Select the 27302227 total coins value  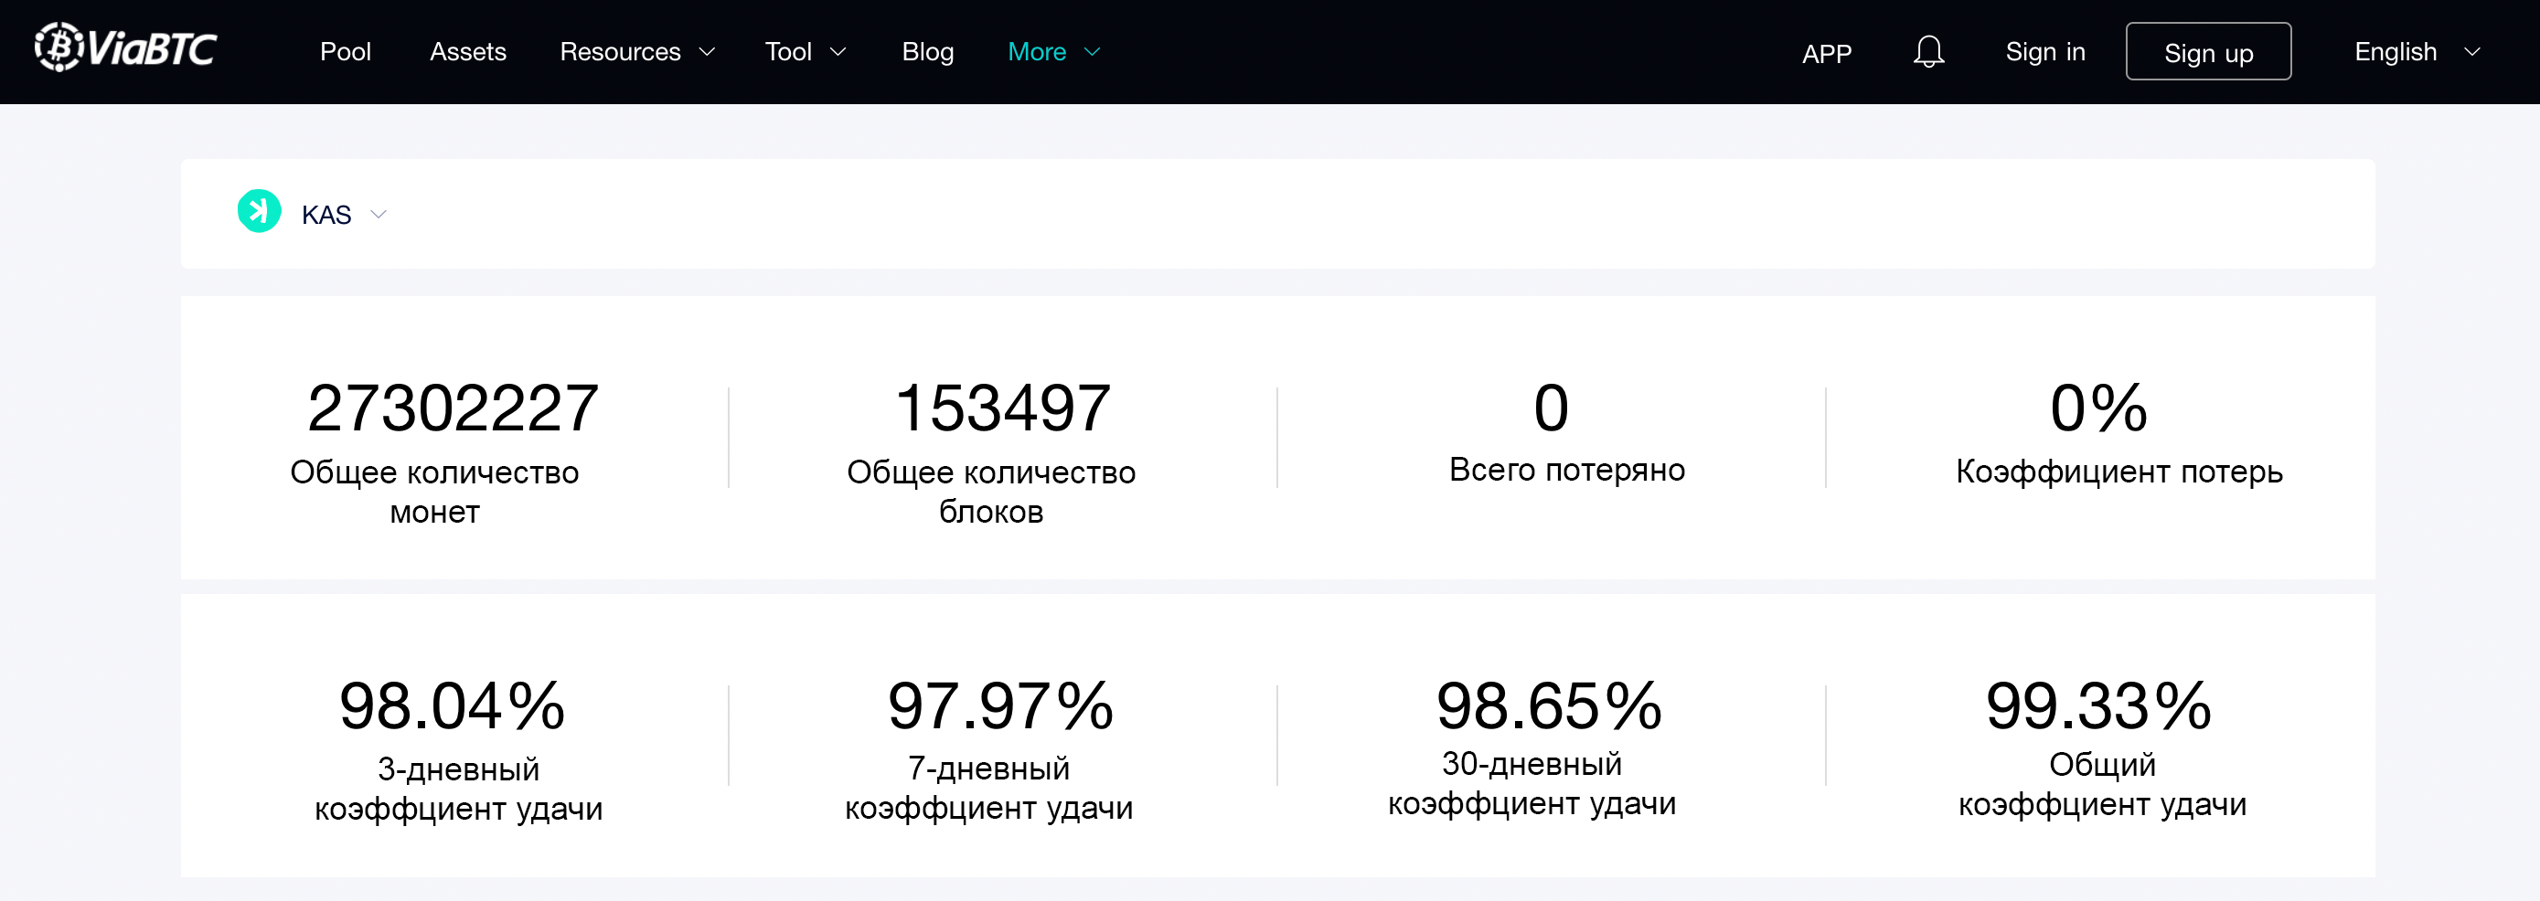(x=453, y=408)
